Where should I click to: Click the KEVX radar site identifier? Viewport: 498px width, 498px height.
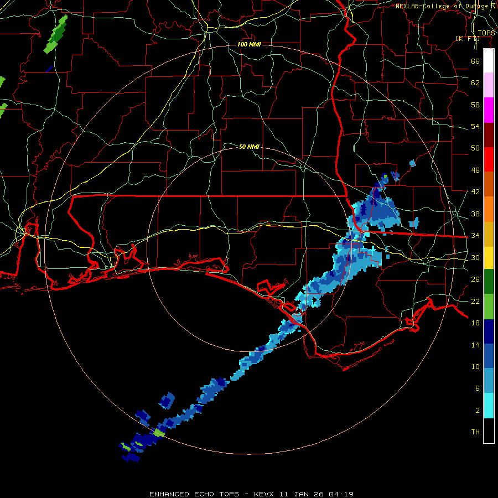tap(263, 494)
